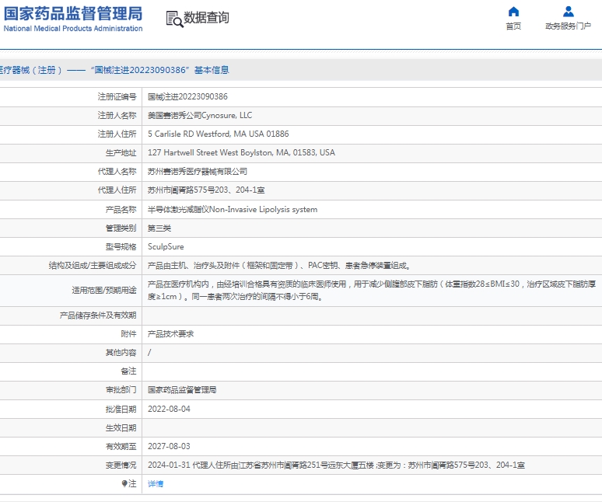Select approving department 国家药品监督管理局 value
The width and height of the screenshot is (602, 502).
point(182,390)
